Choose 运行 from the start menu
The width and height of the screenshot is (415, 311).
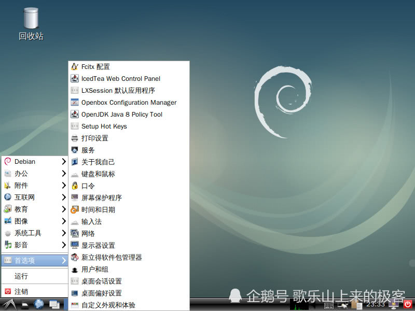pyautogui.click(x=35, y=276)
